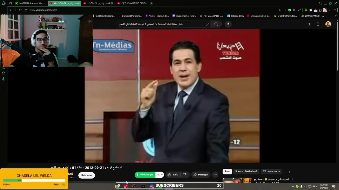Open the Takiacademy bookmark

[x=235, y=16]
